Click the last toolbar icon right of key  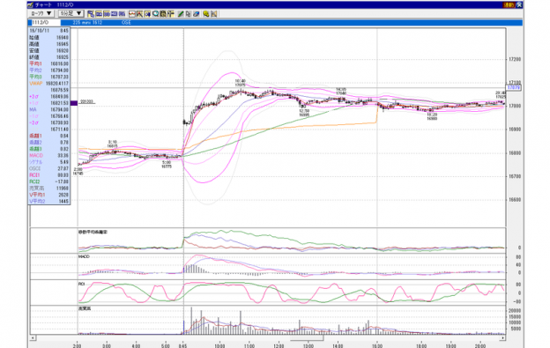214,14
